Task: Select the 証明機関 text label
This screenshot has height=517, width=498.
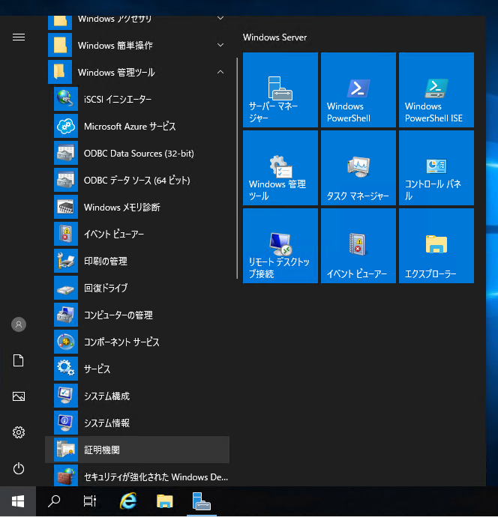Action: 102,450
